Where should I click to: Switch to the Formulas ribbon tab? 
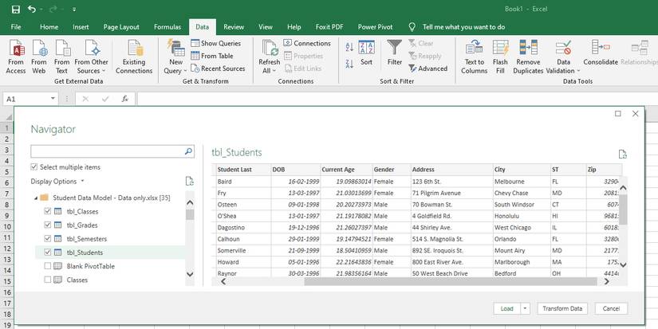coord(167,26)
